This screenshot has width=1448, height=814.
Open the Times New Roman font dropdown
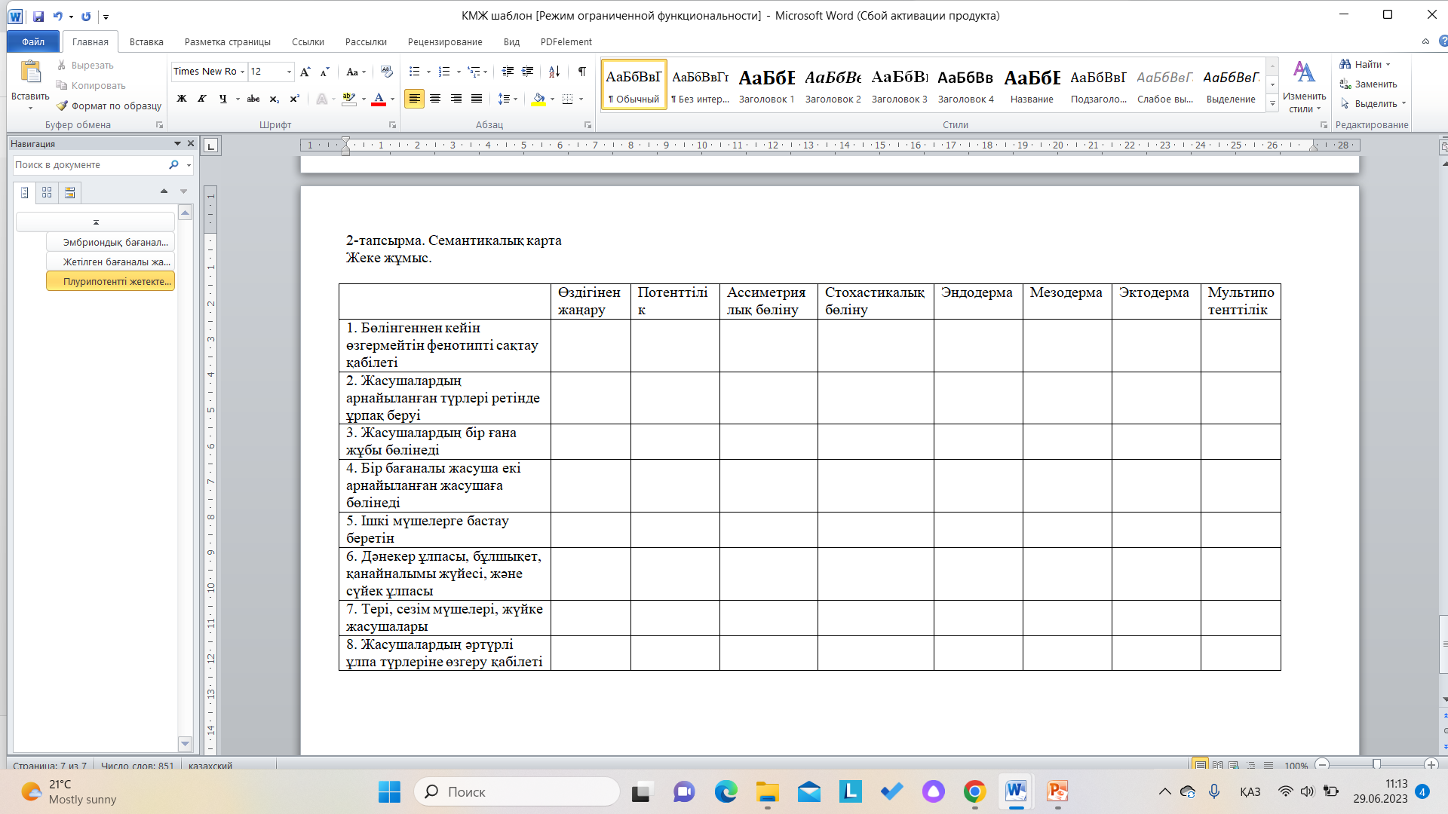(x=242, y=72)
